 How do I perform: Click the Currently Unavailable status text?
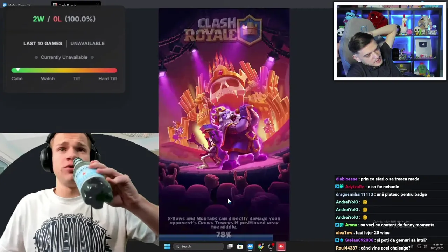[64, 57]
